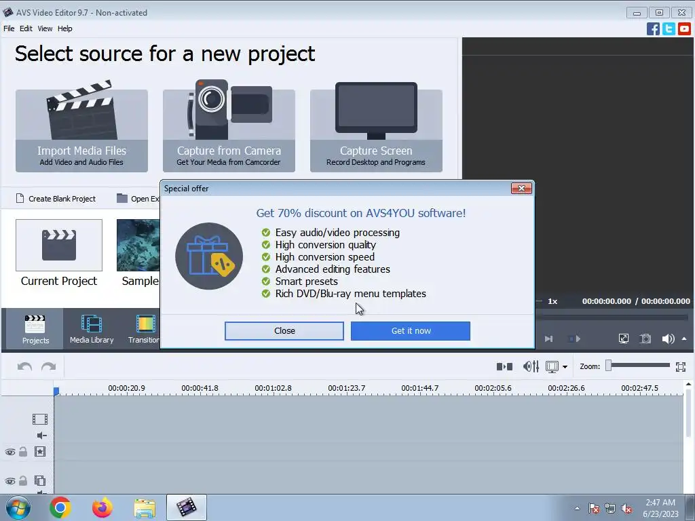Open the File menu
The width and height of the screenshot is (695, 521).
9,28
